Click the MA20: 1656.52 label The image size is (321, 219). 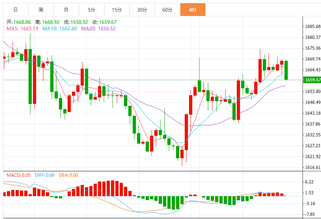98,29
